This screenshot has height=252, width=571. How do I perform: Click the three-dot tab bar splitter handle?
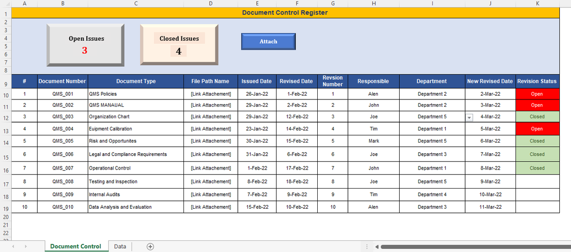tap(367, 247)
